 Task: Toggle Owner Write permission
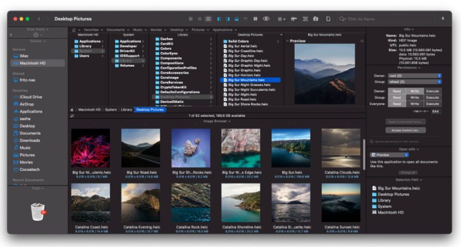(x=414, y=91)
